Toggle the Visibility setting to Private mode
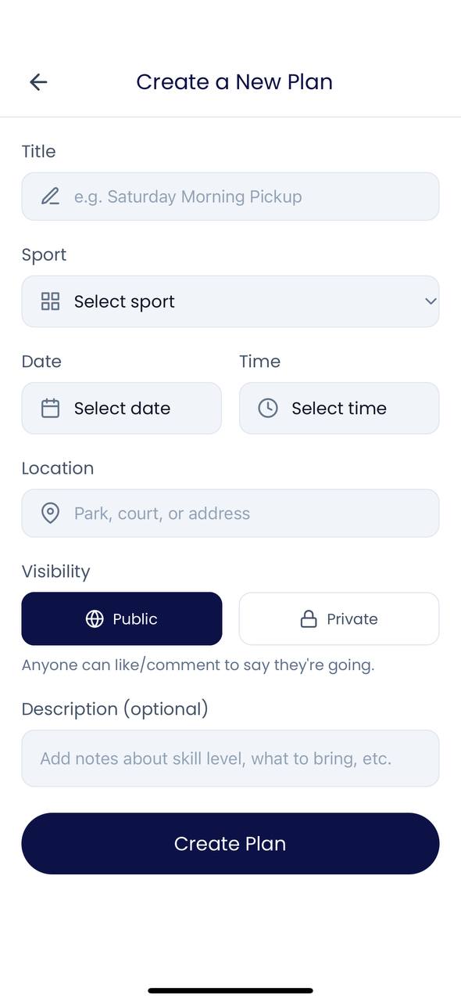 pos(338,618)
